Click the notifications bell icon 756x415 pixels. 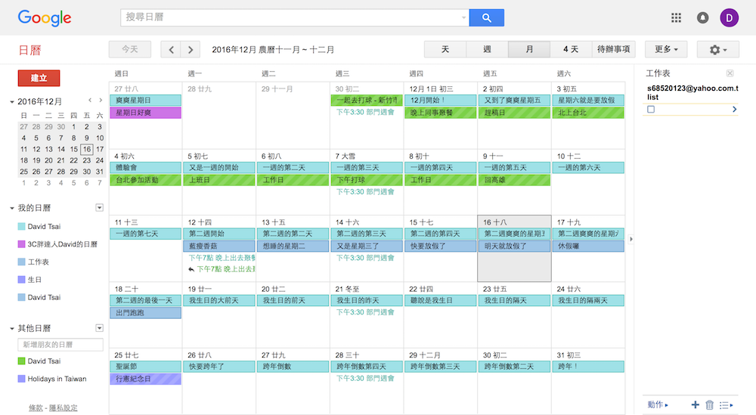702,17
